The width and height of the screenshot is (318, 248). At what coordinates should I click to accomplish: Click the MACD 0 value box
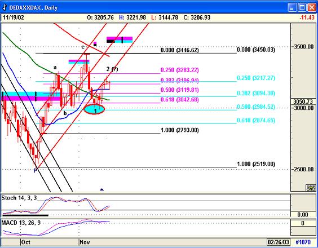point(303,223)
